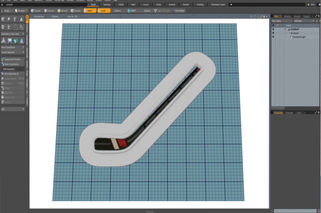Select the cube primitive tool icon
321x213 pixels.
3,19
